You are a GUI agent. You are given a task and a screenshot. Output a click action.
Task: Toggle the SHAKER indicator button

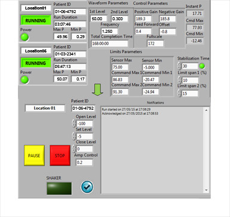[x=59, y=188]
